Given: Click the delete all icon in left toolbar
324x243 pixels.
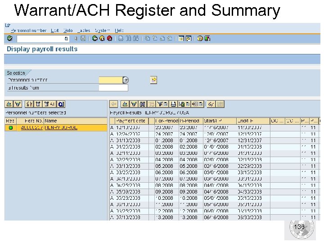Looking at the screenshot, I should [49, 104].
